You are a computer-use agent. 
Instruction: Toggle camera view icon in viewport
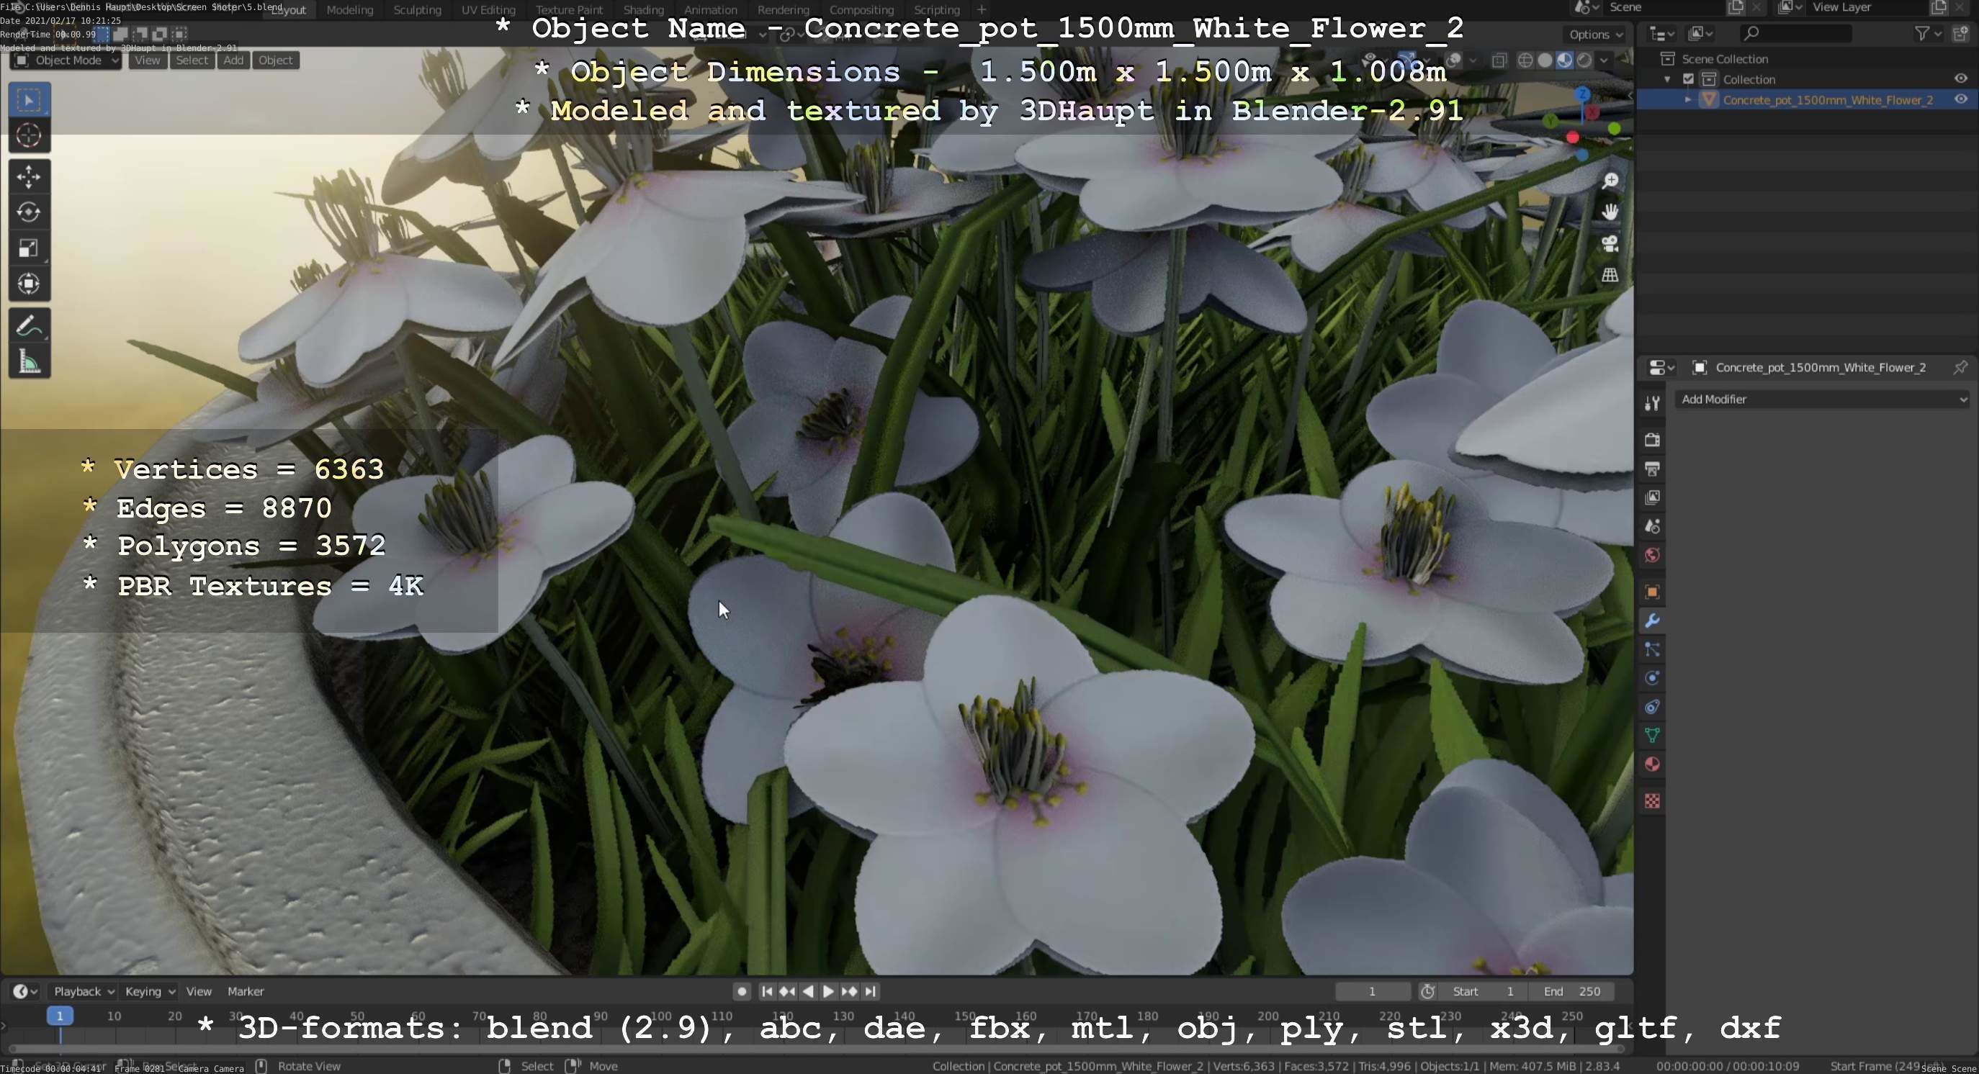click(x=1610, y=243)
